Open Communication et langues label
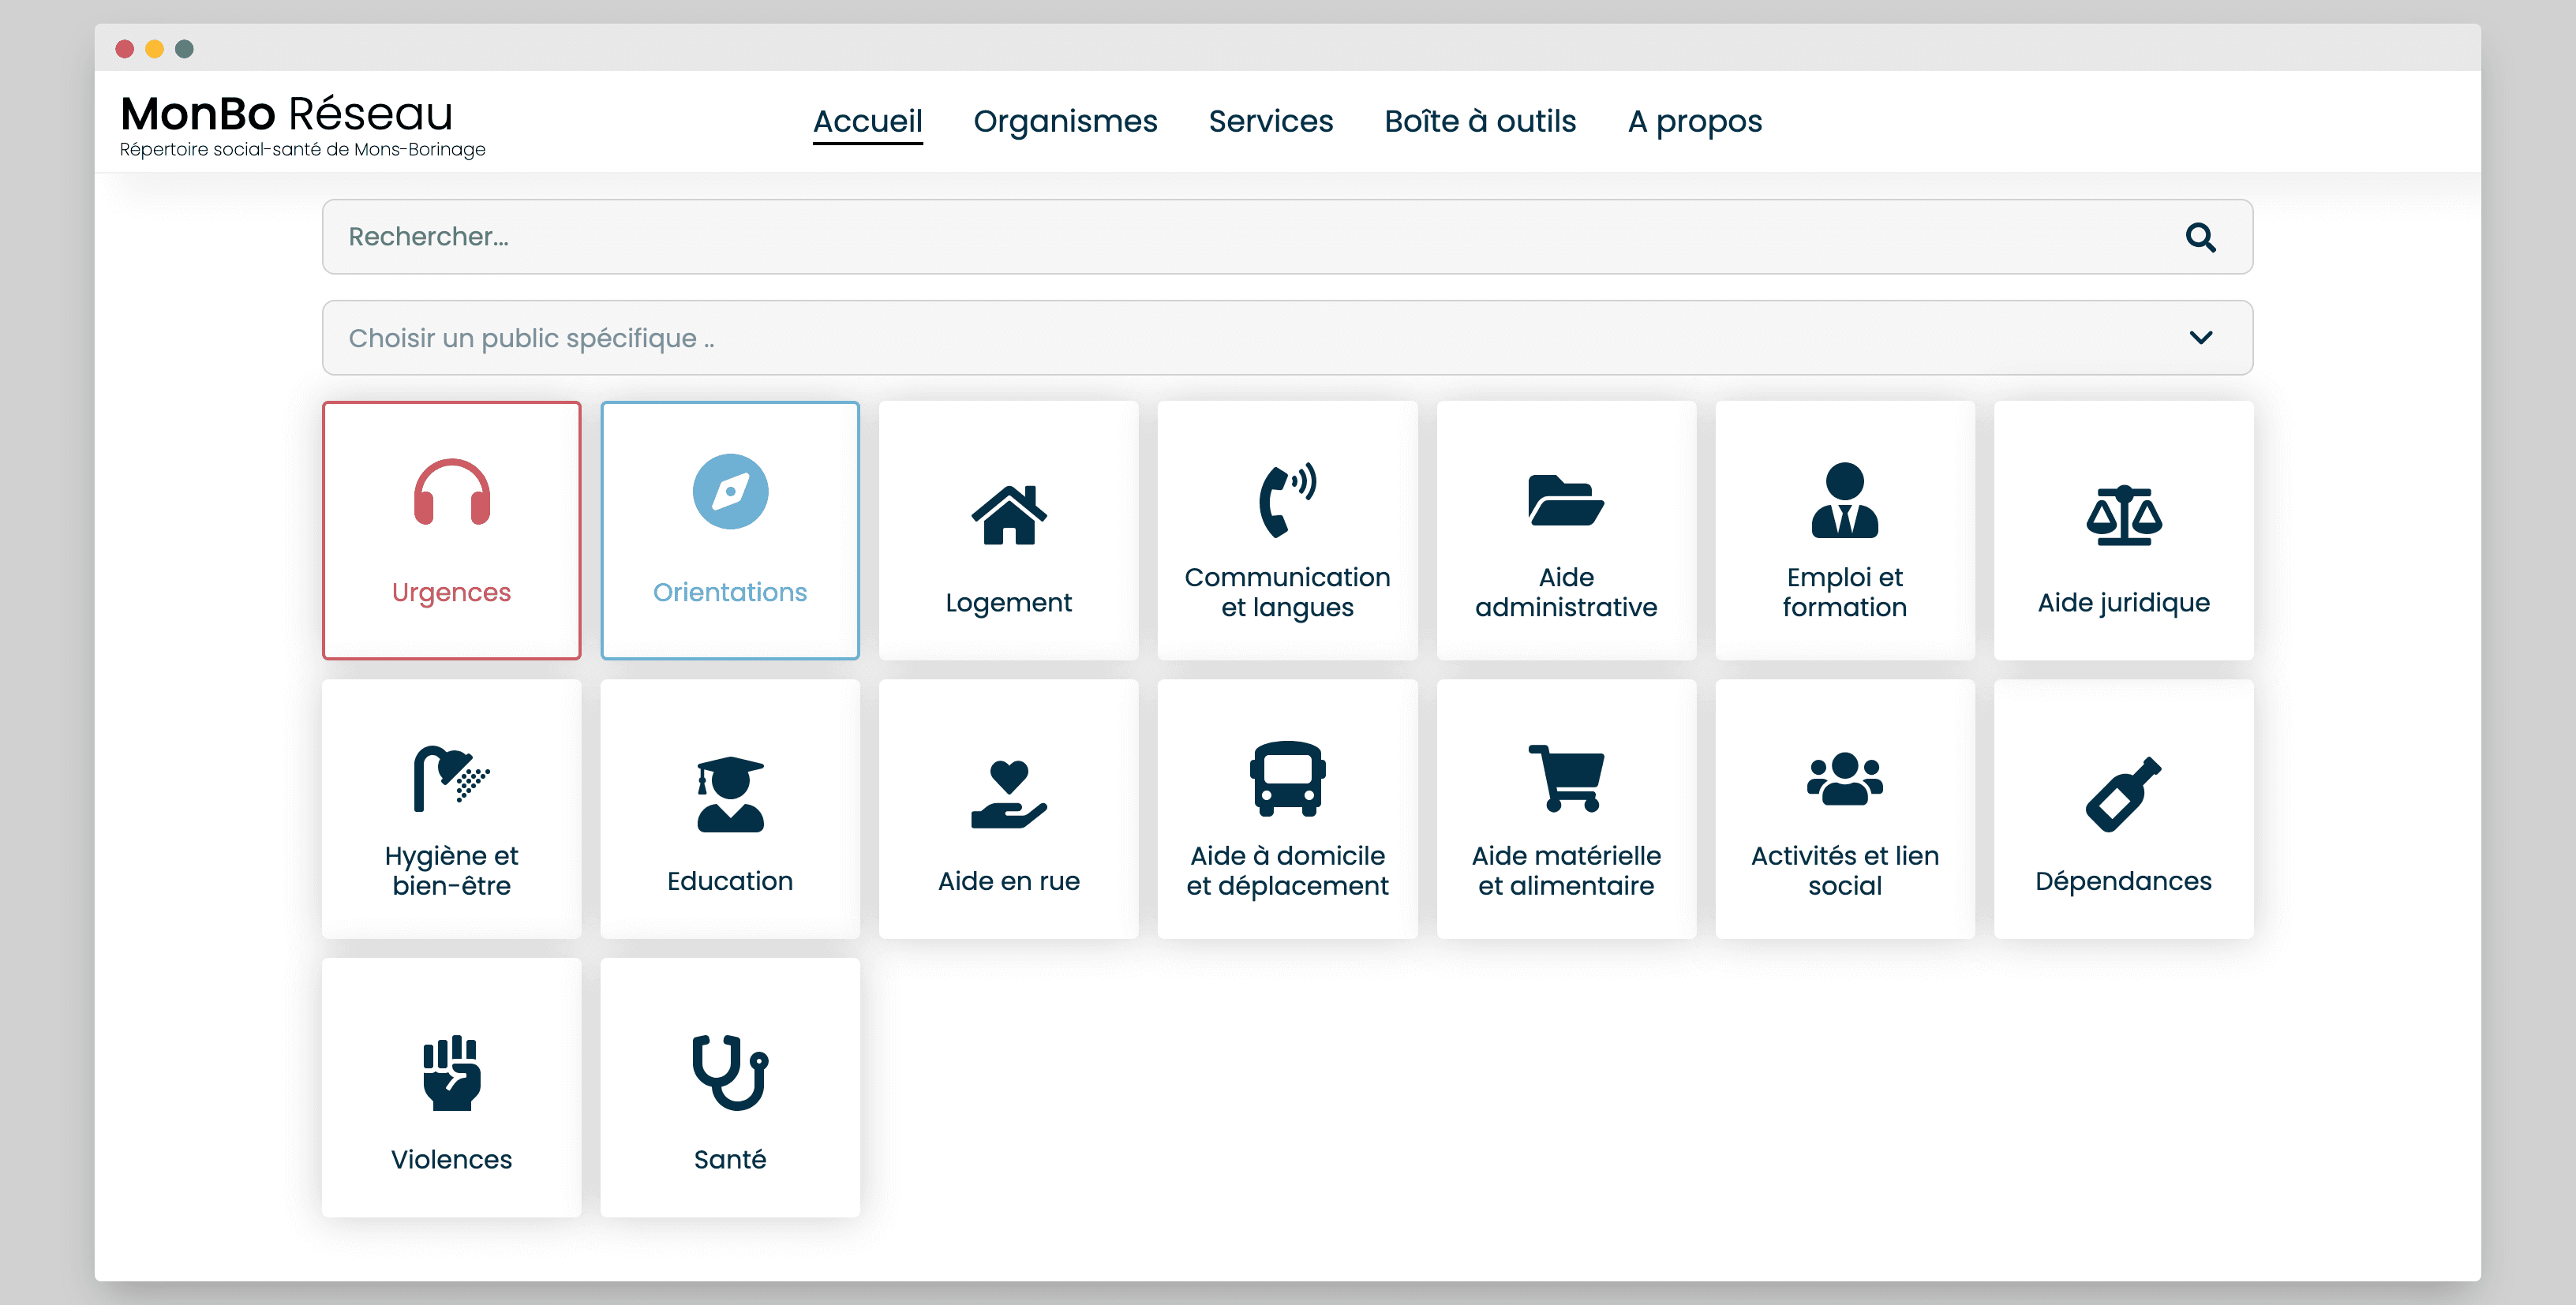 [x=1287, y=592]
